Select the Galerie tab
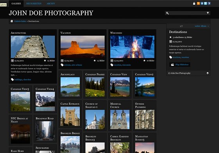 [16, 4]
